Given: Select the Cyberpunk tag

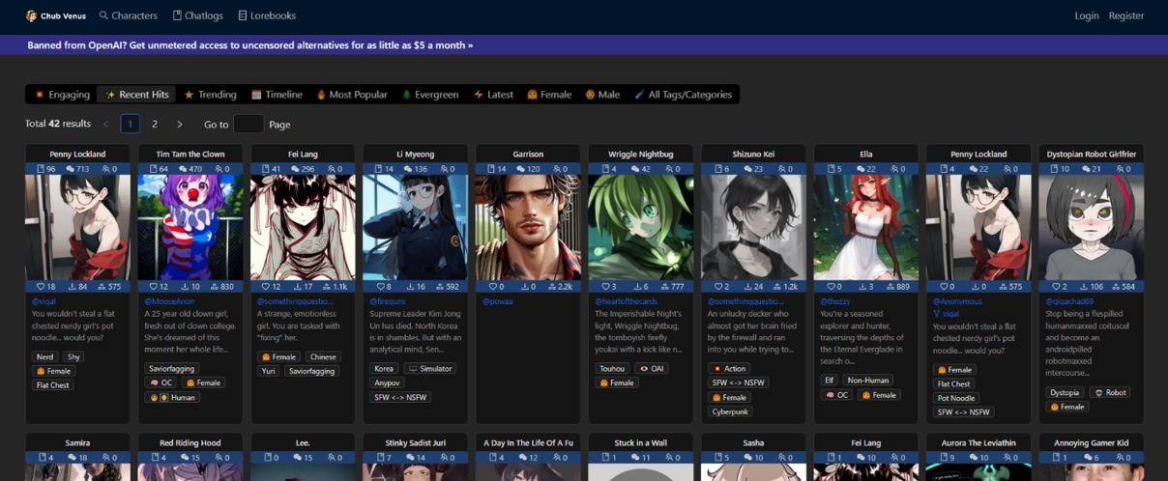Looking at the screenshot, I should [731, 411].
